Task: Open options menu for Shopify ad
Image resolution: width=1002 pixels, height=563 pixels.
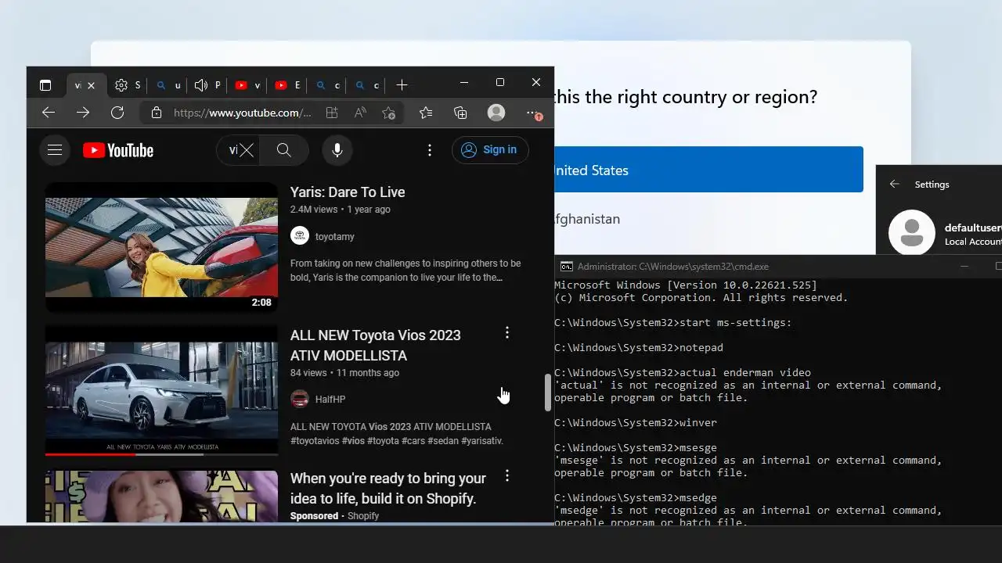Action: tap(507, 475)
